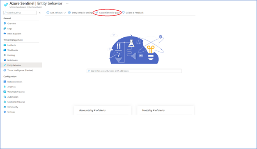The image size is (257, 149).
Task: Click the clock icon for time range
Action: (48, 13)
